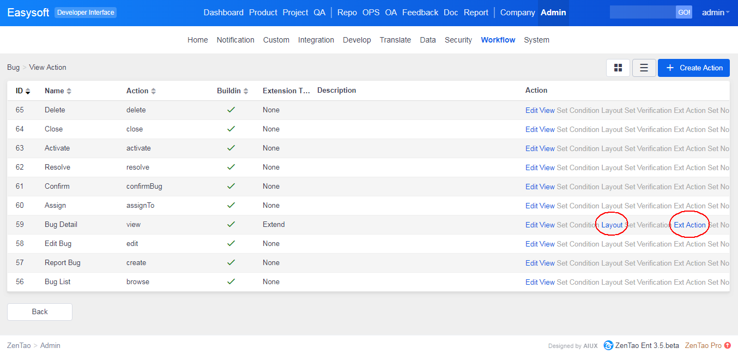Image resolution: width=738 pixels, height=354 pixels.
Task: Click the Create Action button
Action: click(x=693, y=68)
